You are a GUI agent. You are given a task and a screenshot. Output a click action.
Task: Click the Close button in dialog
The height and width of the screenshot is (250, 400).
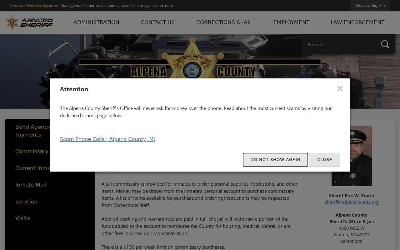pos(325,159)
